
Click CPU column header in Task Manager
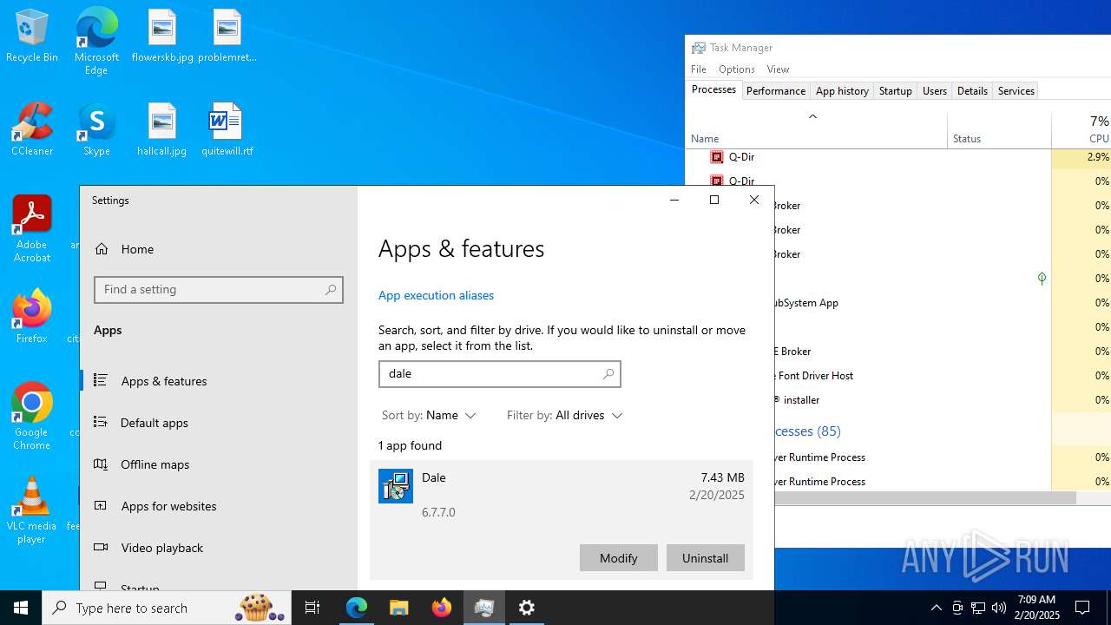pos(1081,129)
